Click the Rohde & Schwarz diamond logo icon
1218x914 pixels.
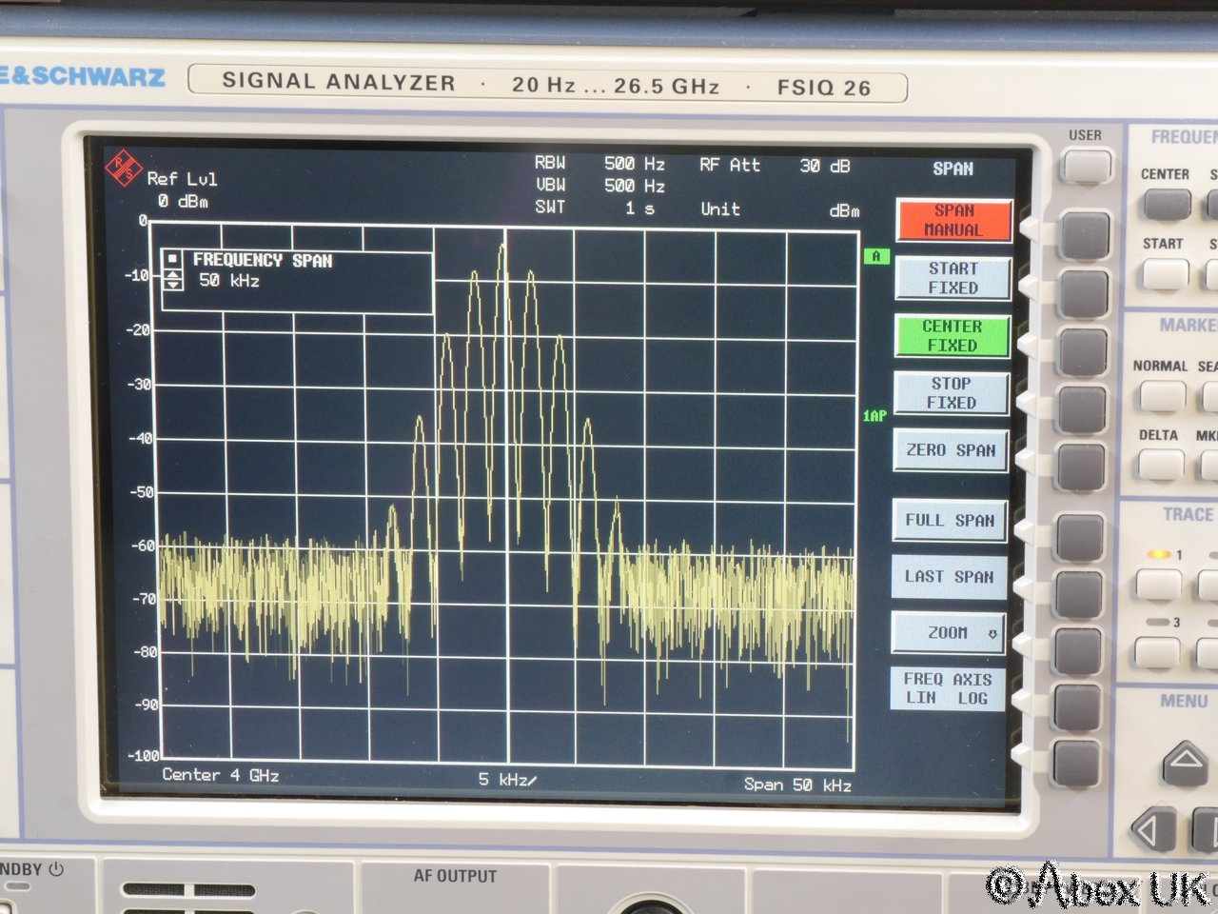click(123, 169)
